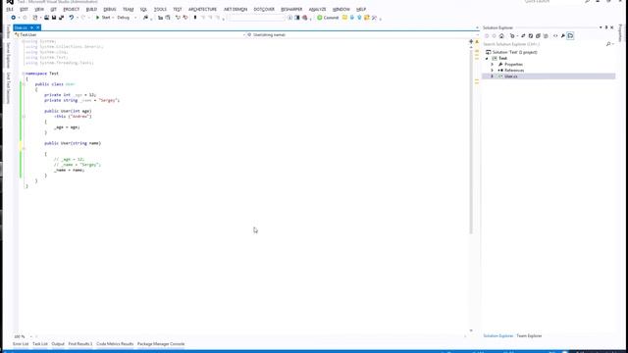Click the Properties wrench icon in Solution Explorer
This screenshot has width=628, height=353.
pos(562,36)
